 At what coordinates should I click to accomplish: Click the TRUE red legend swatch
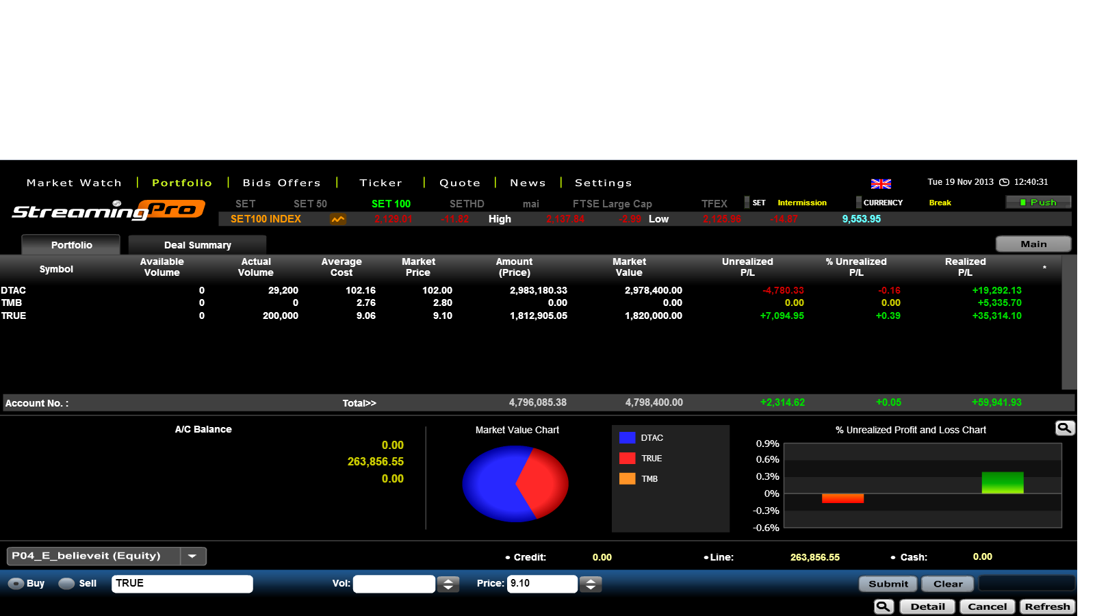point(628,459)
